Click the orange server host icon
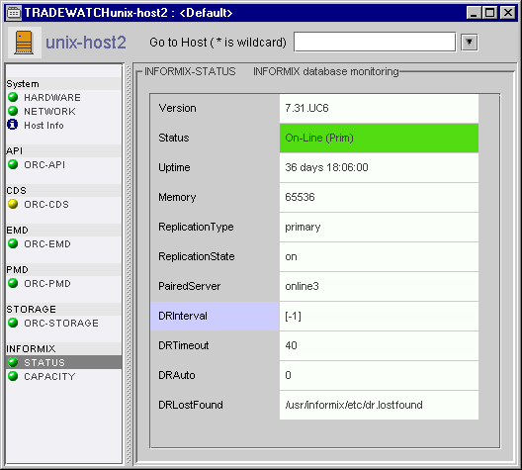 24,43
